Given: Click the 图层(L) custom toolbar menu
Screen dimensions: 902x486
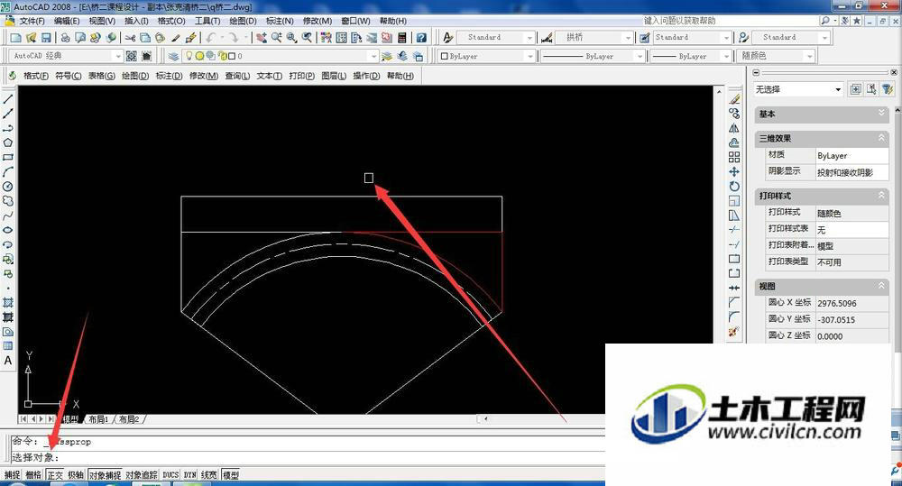Looking at the screenshot, I should pos(334,76).
